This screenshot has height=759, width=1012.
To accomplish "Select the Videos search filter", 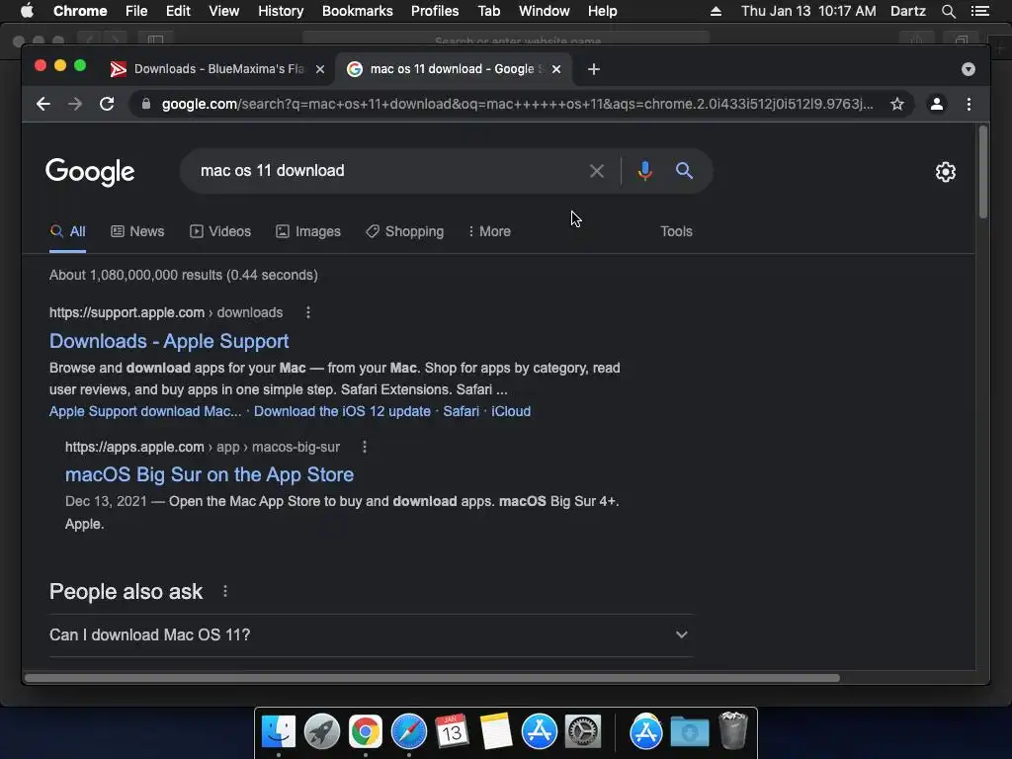I will point(220,231).
